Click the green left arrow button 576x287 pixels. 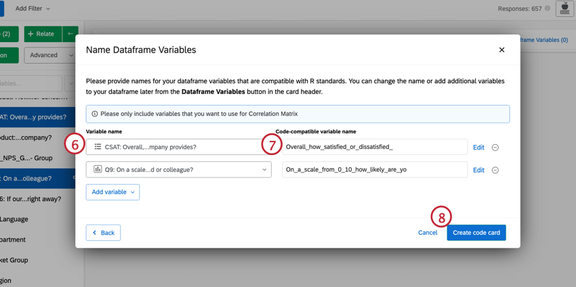(70, 34)
